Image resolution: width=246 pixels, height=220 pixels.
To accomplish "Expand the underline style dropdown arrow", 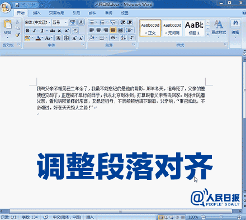I will coord(46,31).
